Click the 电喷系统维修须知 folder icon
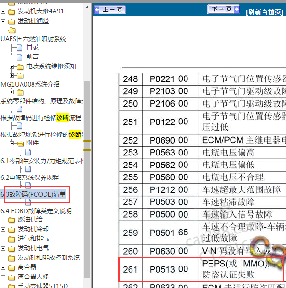 tap(20, 67)
